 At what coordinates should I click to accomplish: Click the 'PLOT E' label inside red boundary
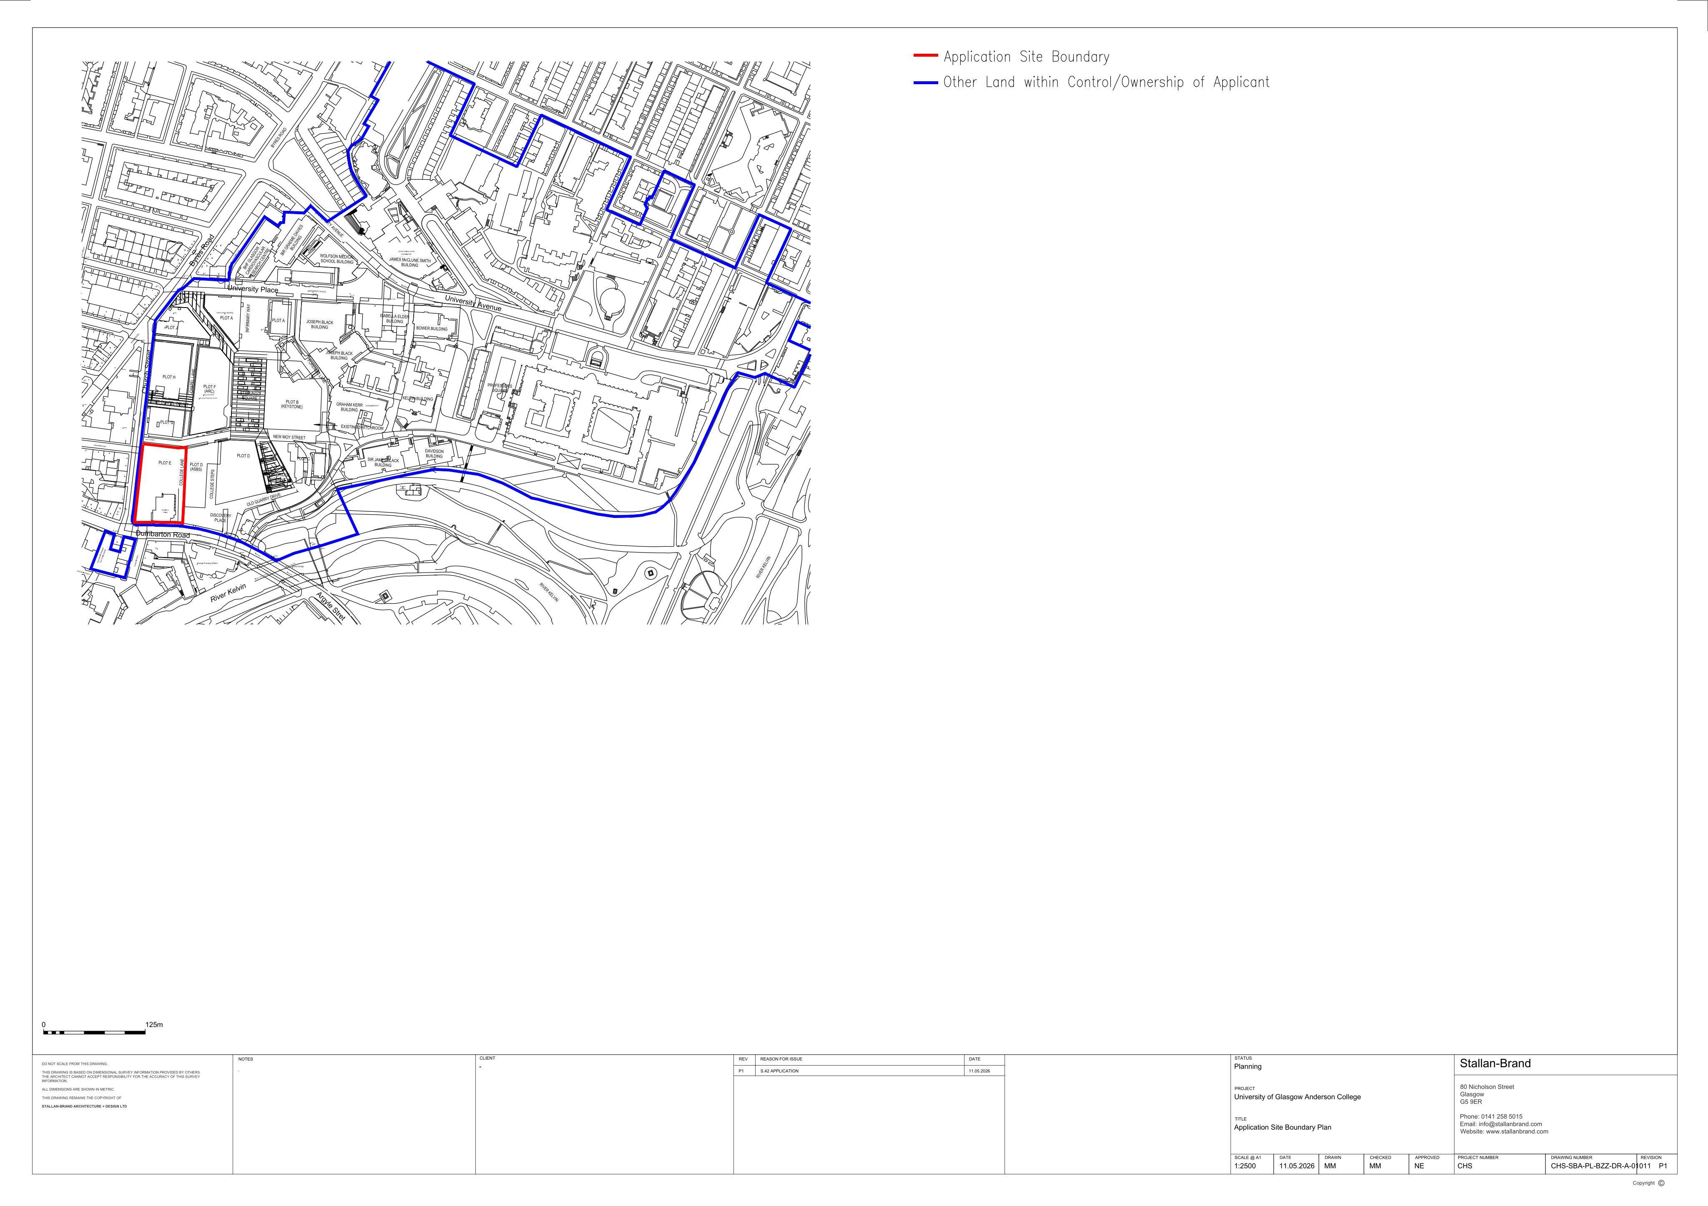pyautogui.click(x=164, y=463)
